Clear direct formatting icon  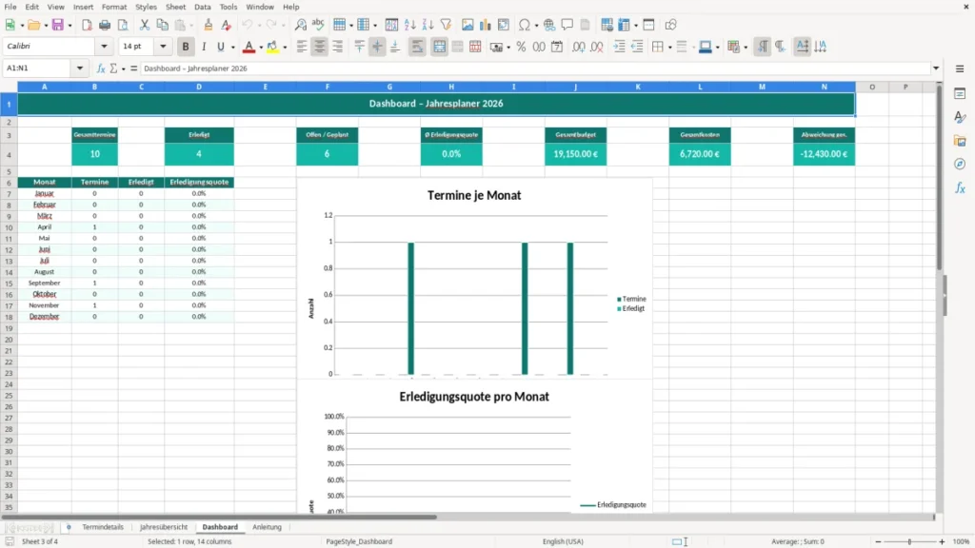[227, 25]
